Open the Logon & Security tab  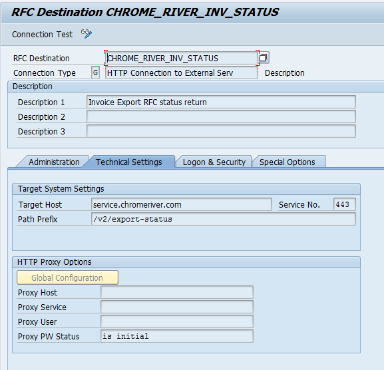pyautogui.click(x=214, y=162)
